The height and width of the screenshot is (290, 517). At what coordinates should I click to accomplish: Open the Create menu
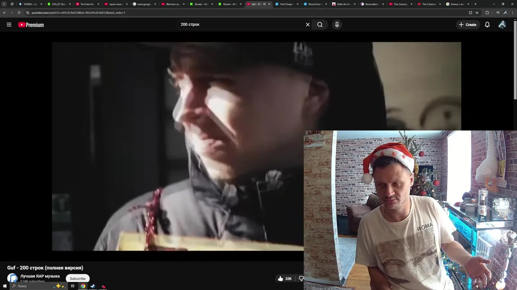(x=467, y=25)
